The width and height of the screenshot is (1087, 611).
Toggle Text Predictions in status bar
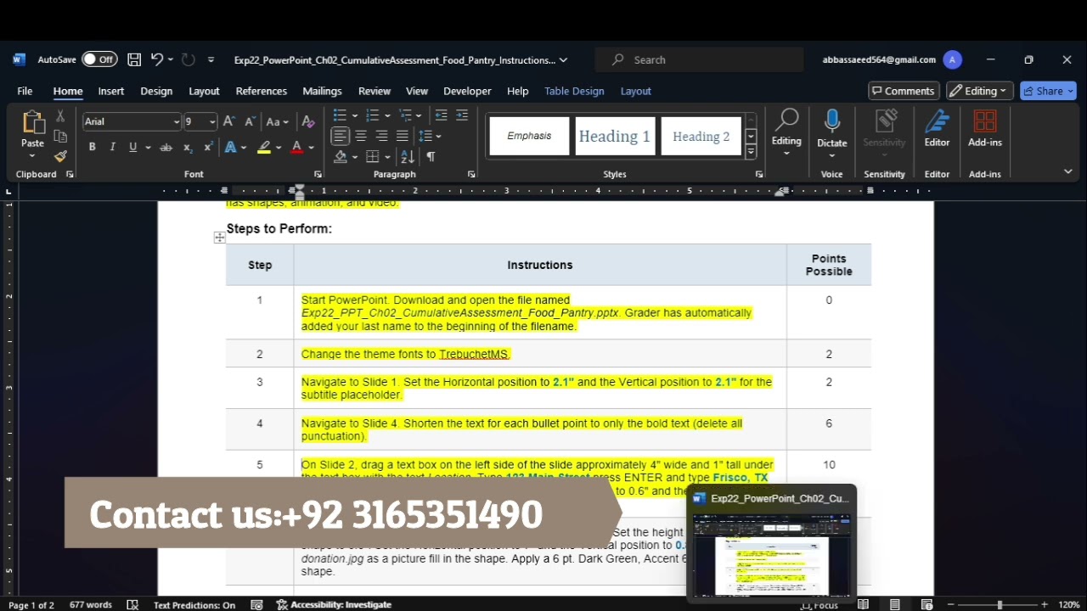coord(194,605)
